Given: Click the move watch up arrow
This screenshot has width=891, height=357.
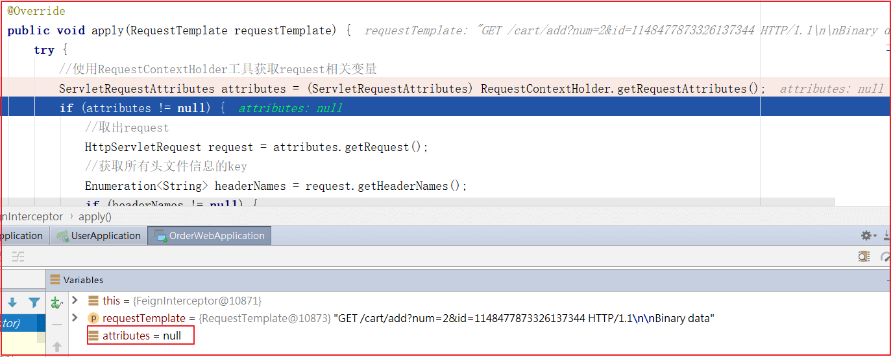Looking at the screenshot, I should coord(56,347).
